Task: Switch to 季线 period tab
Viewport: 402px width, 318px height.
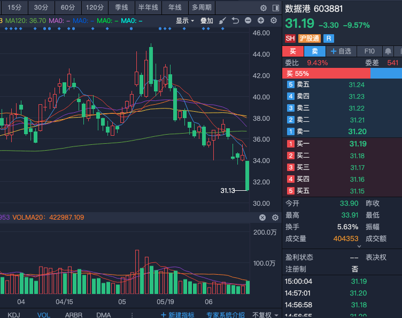Action: (x=121, y=7)
